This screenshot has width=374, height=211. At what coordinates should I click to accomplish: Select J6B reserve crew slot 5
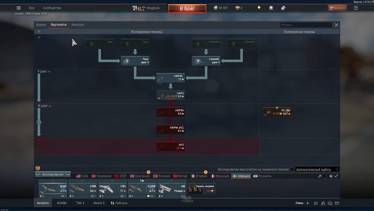(x=172, y=189)
